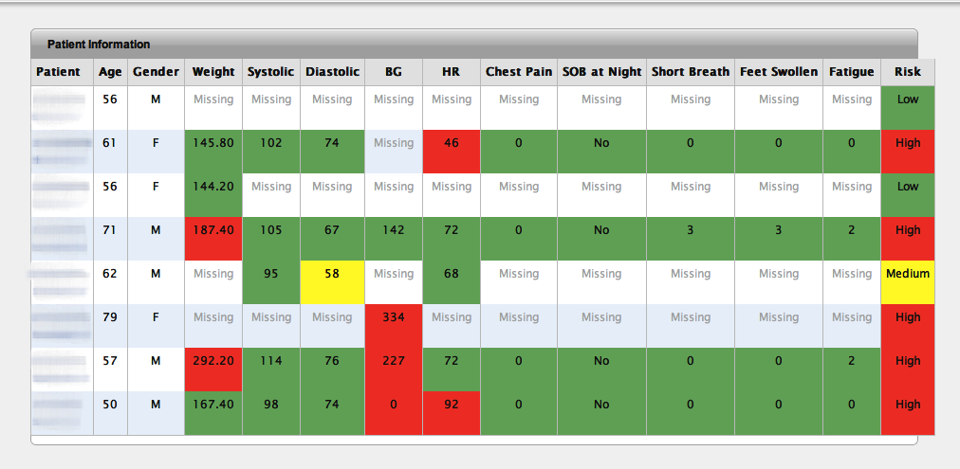
Task: Select the BG column header
Action: pos(394,72)
